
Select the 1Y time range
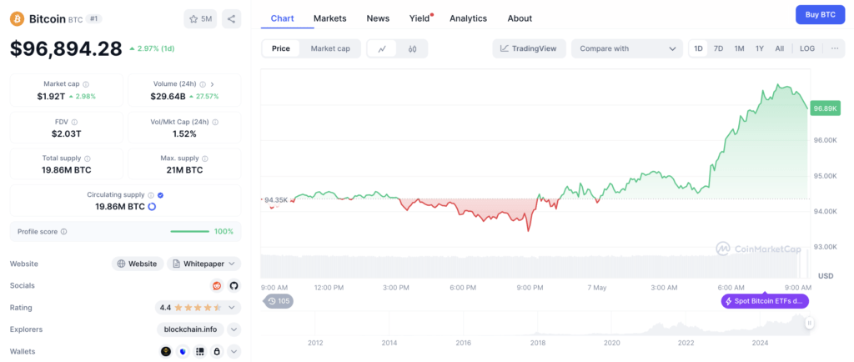759,48
